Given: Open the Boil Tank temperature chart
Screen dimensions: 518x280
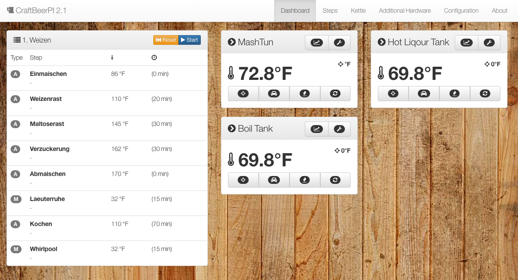Looking at the screenshot, I should 316,129.
